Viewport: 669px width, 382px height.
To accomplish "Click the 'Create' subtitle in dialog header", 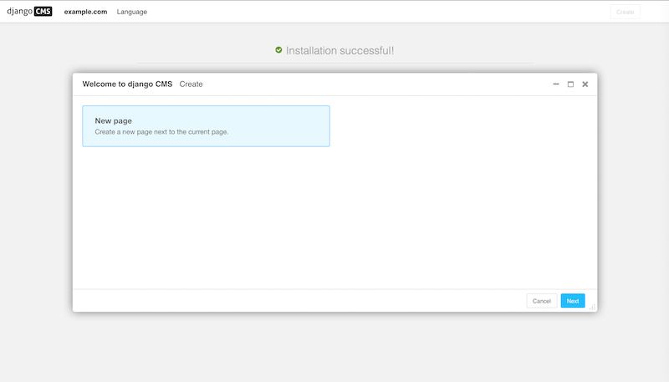I will pos(191,84).
